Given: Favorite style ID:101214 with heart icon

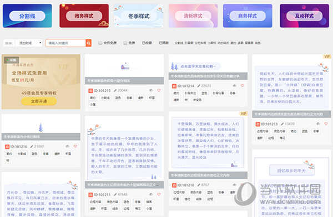Looking at the screenshot, I should 243,86.
